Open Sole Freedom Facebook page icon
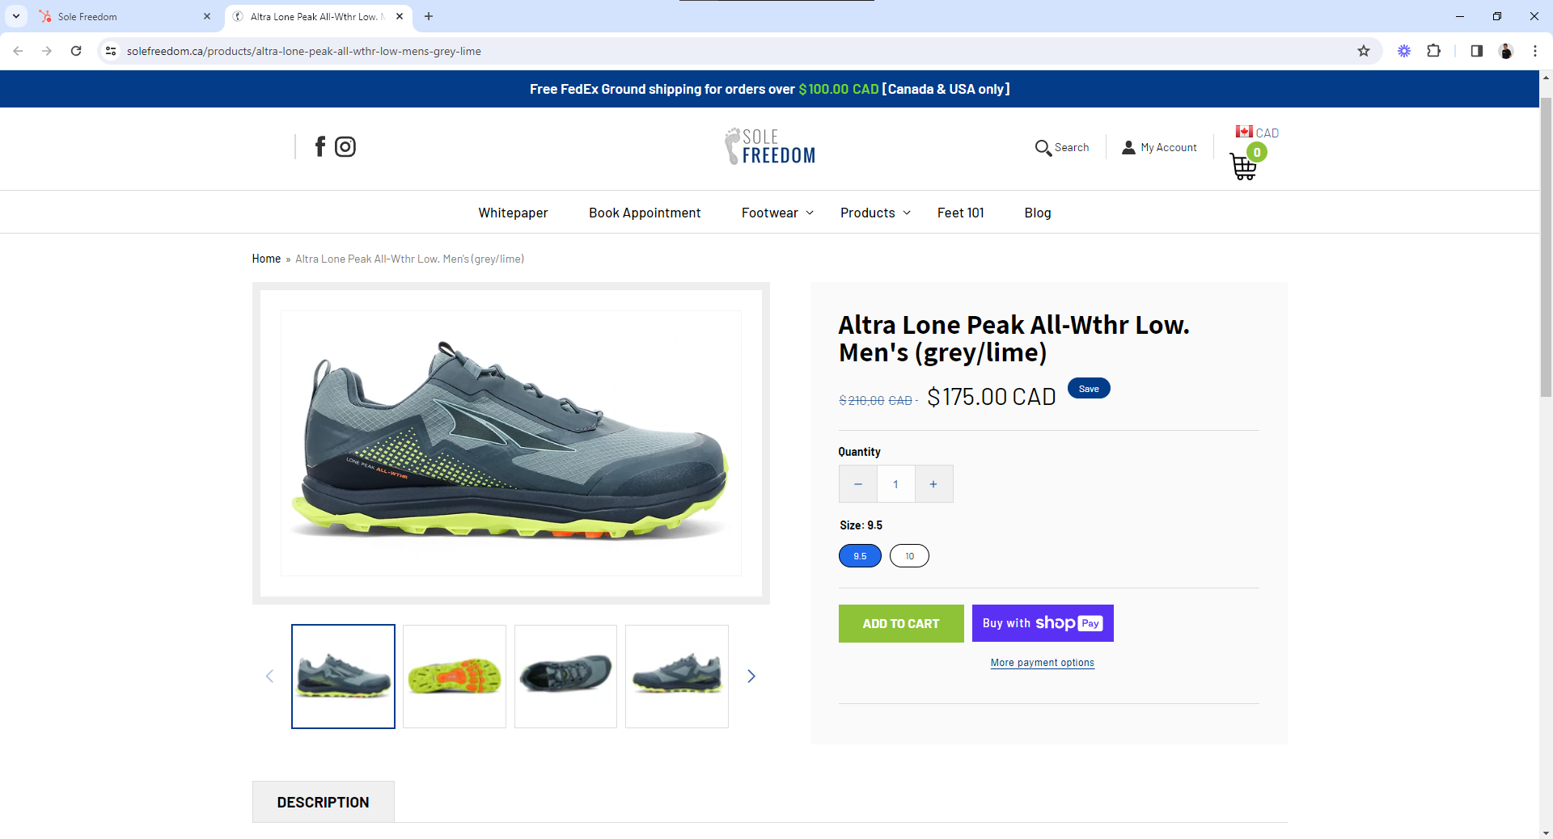The width and height of the screenshot is (1553, 839). [320, 146]
